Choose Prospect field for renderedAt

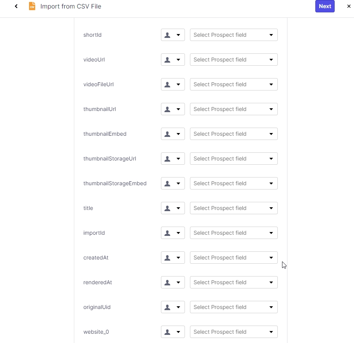pos(234,282)
